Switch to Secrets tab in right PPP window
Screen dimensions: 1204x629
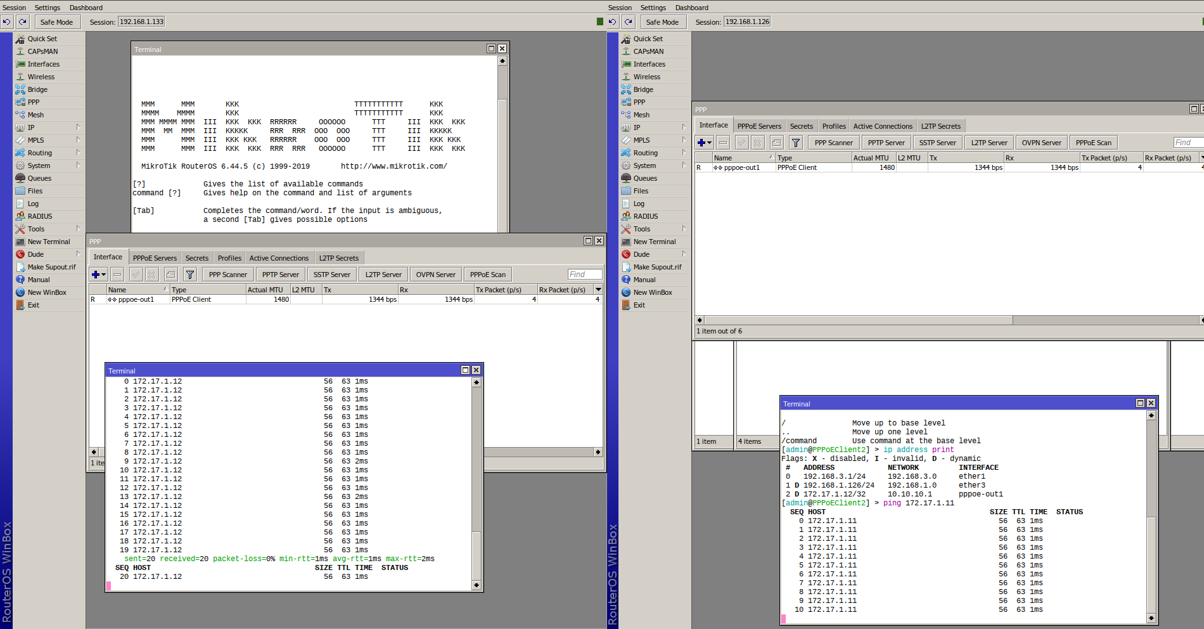pyautogui.click(x=802, y=126)
